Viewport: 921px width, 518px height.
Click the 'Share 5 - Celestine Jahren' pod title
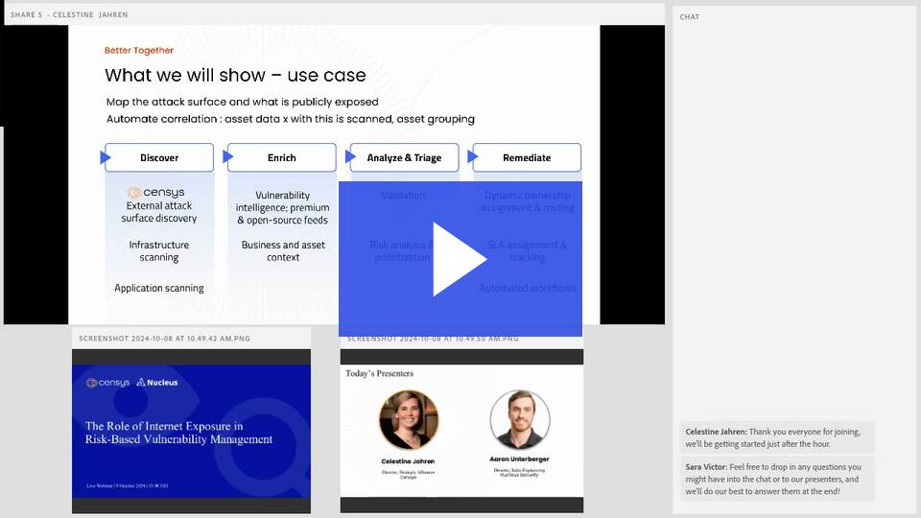69,14
